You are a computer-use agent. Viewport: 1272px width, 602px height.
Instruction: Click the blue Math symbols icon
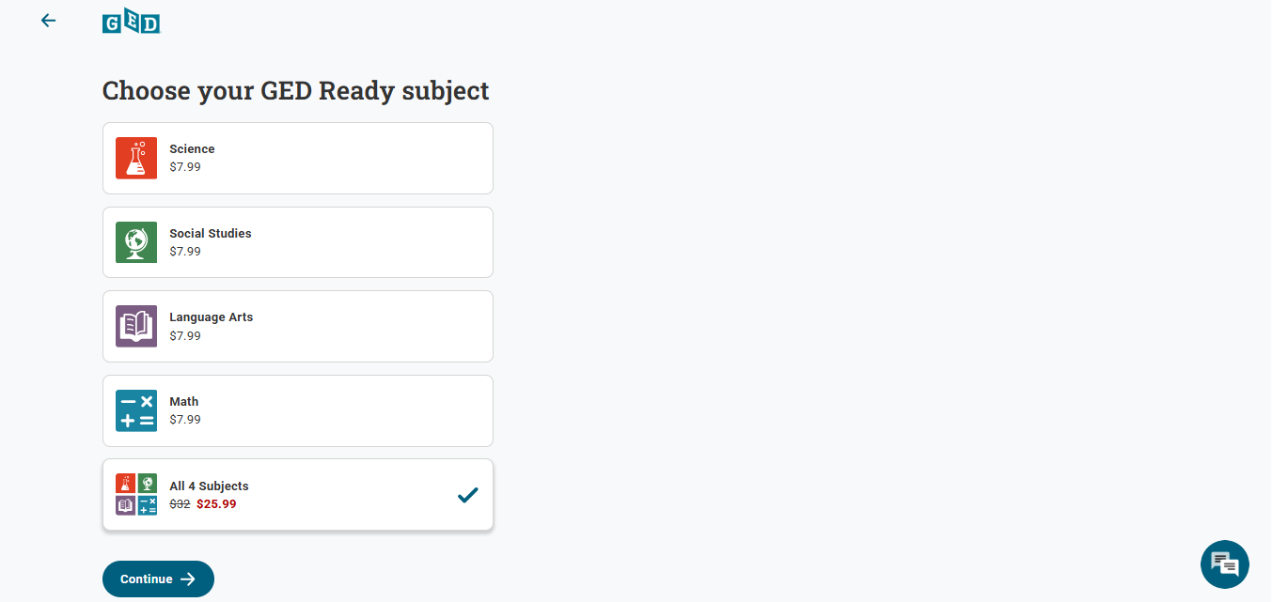click(136, 410)
